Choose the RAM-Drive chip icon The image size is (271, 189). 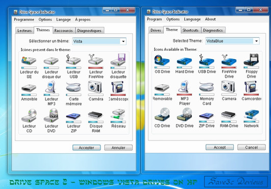click(229, 115)
